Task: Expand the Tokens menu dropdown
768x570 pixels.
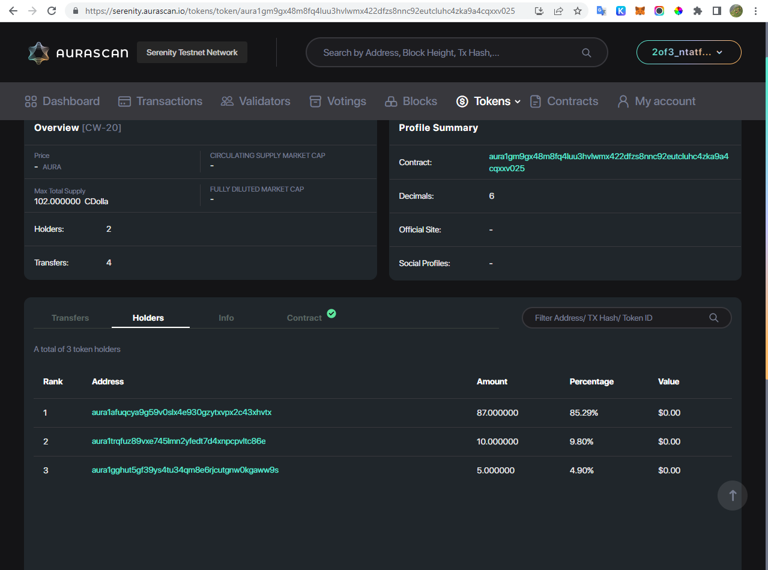Action: [488, 101]
